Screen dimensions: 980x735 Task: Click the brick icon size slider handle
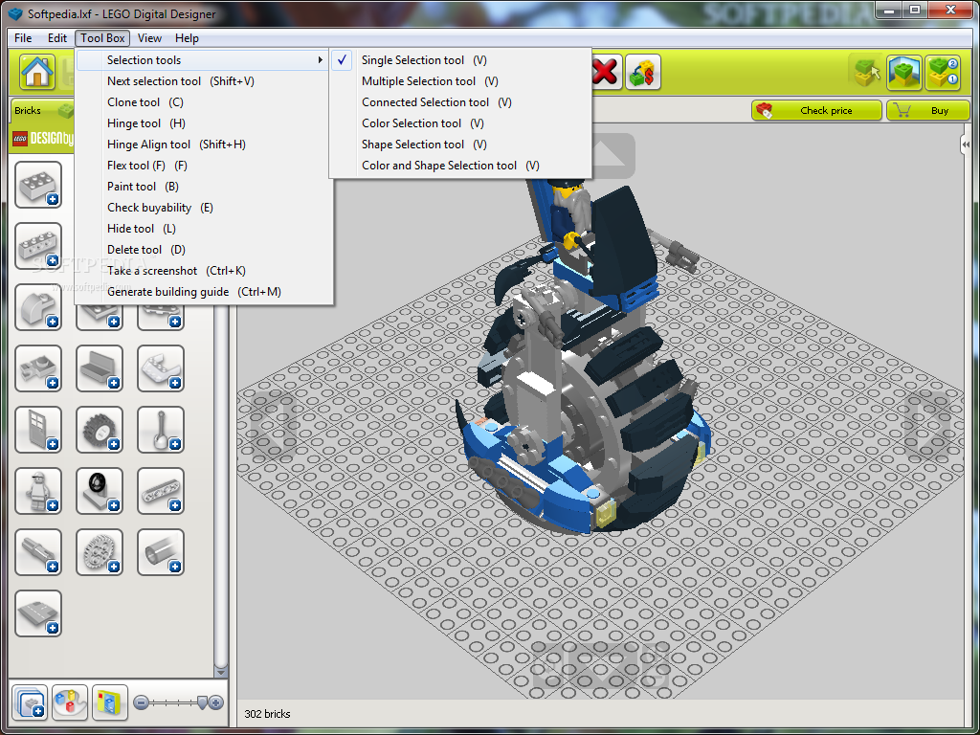click(202, 702)
